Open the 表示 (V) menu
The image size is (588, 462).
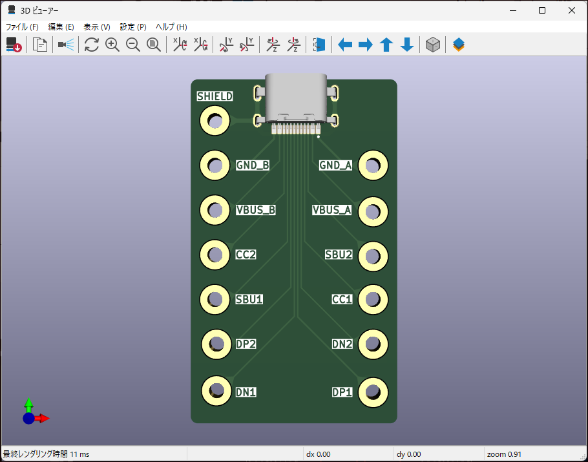coord(97,27)
